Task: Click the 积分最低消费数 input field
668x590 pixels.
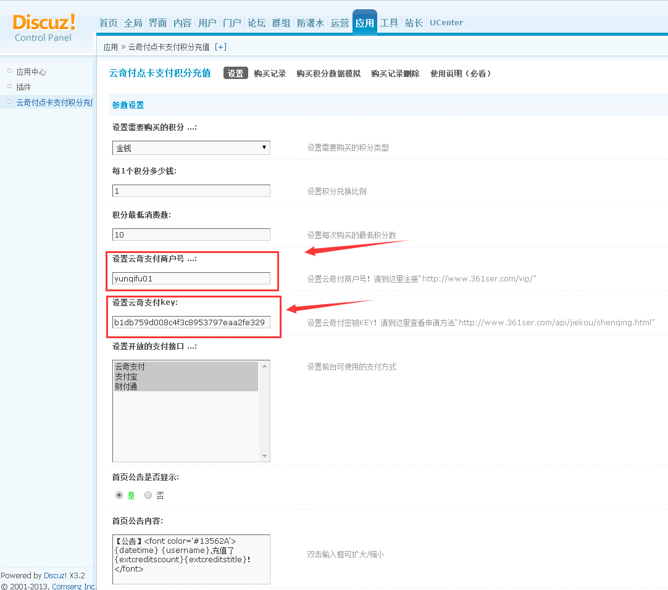Action: (x=191, y=235)
